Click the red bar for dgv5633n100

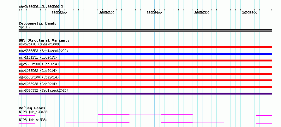[145, 80]
